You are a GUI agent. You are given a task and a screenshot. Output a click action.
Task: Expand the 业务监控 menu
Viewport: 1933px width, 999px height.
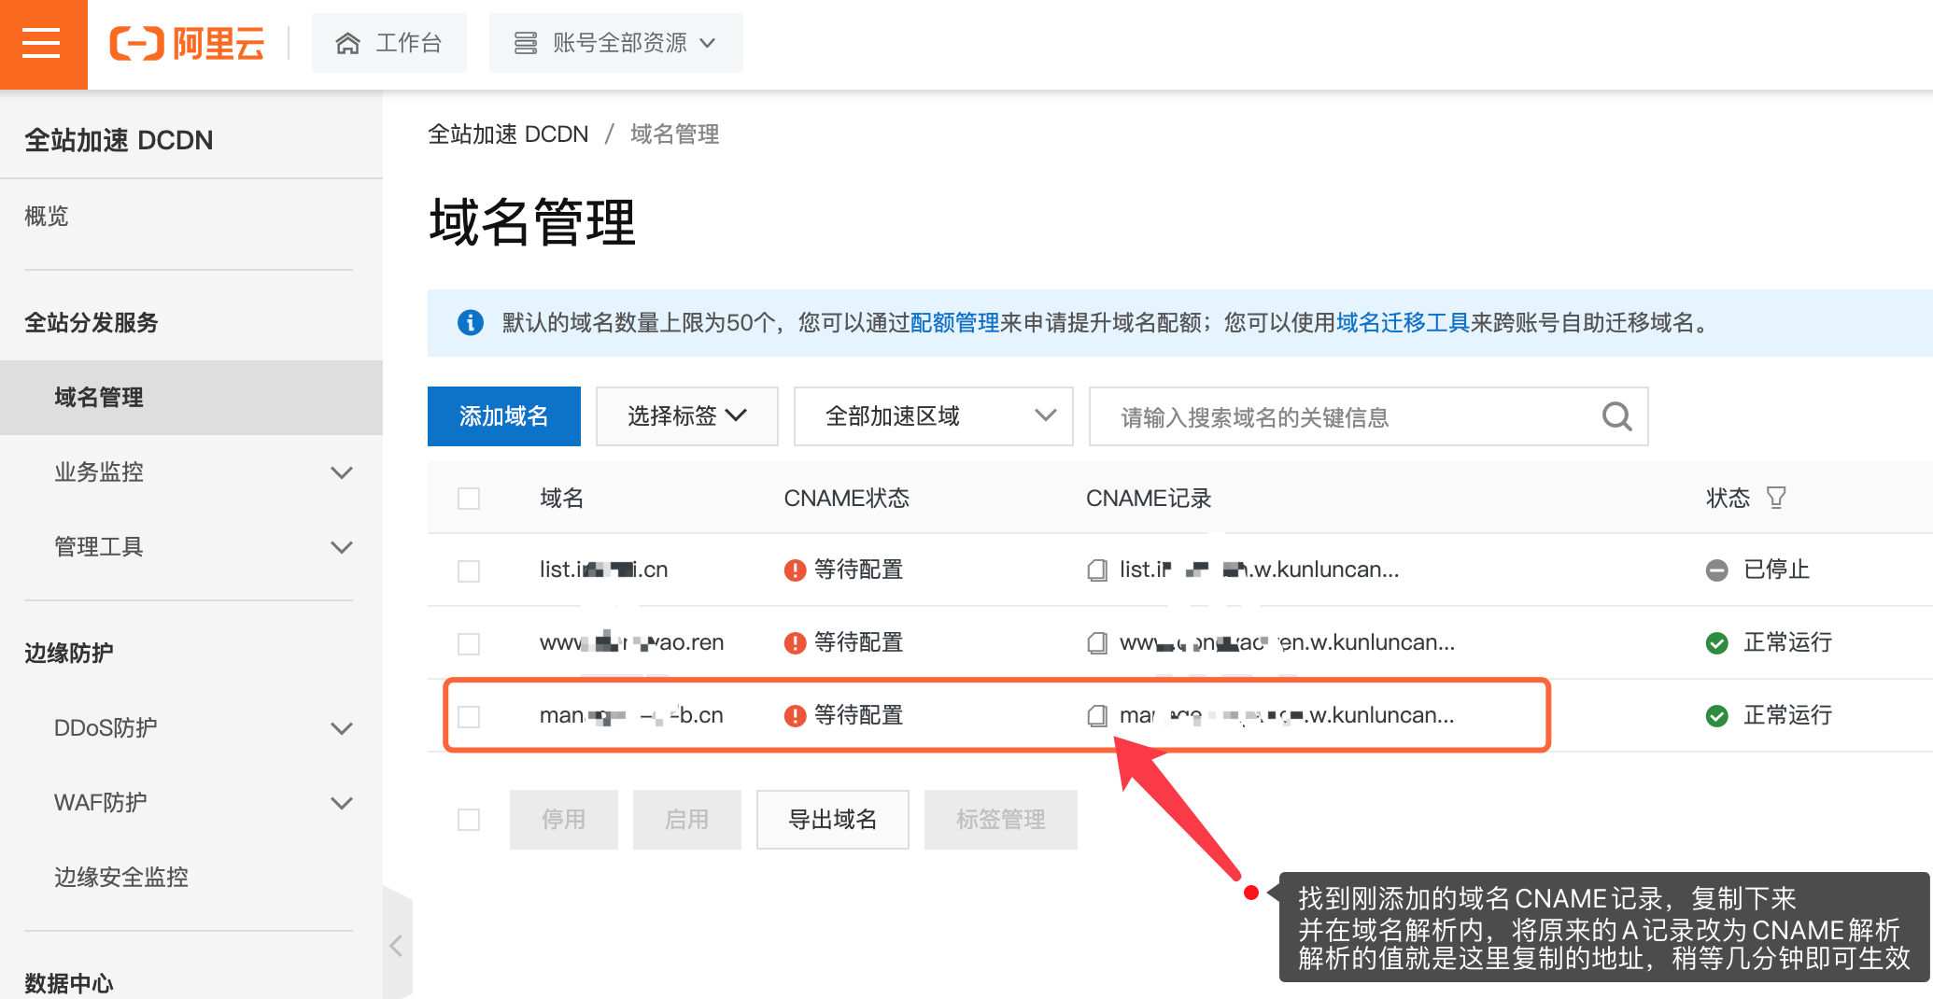[191, 472]
